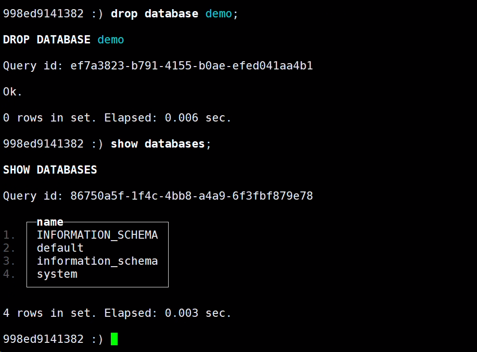Click the 'Ok.' status message
477x352 pixels.
coord(13,92)
